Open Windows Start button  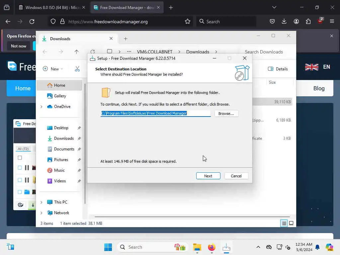[x=108, y=247]
